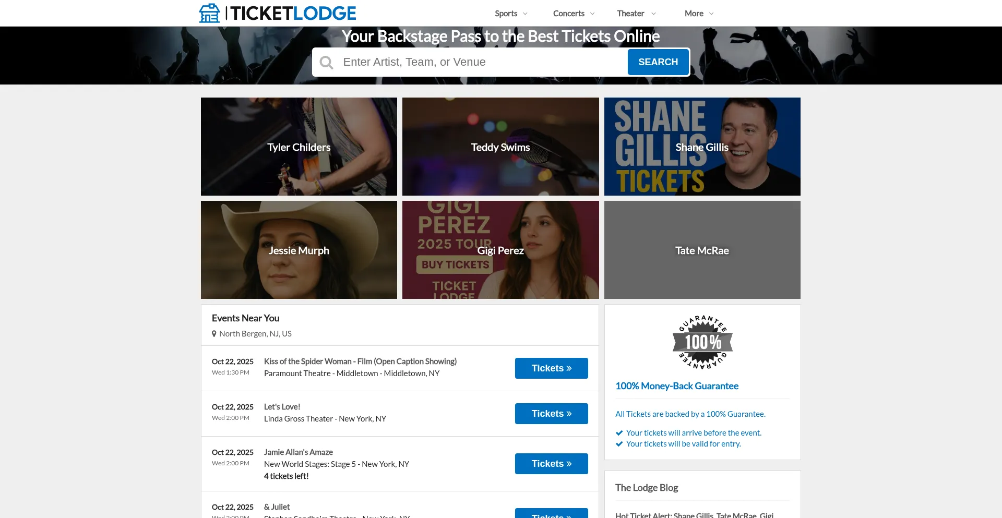Click Tickets button for Kiss of the Spider Woman
Viewport: 1002px width, 518px height.
(552, 368)
